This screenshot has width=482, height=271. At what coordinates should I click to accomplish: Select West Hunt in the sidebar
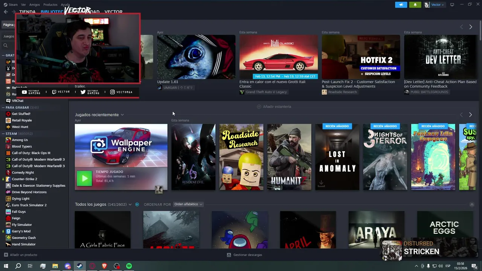[20, 127]
